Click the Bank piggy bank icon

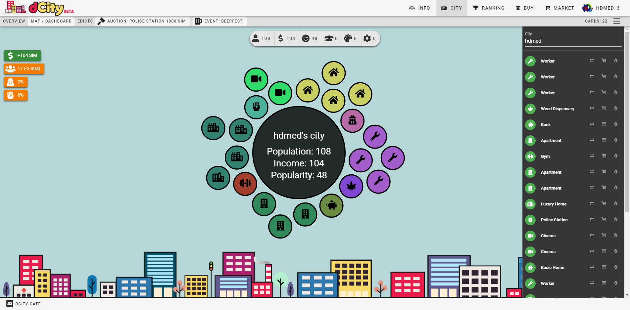tap(530, 124)
